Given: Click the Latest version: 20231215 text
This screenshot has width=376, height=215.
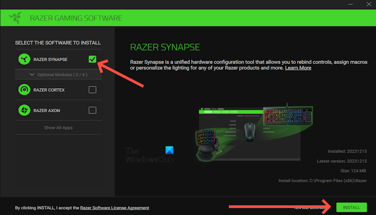Looking at the screenshot, I should [x=342, y=161].
